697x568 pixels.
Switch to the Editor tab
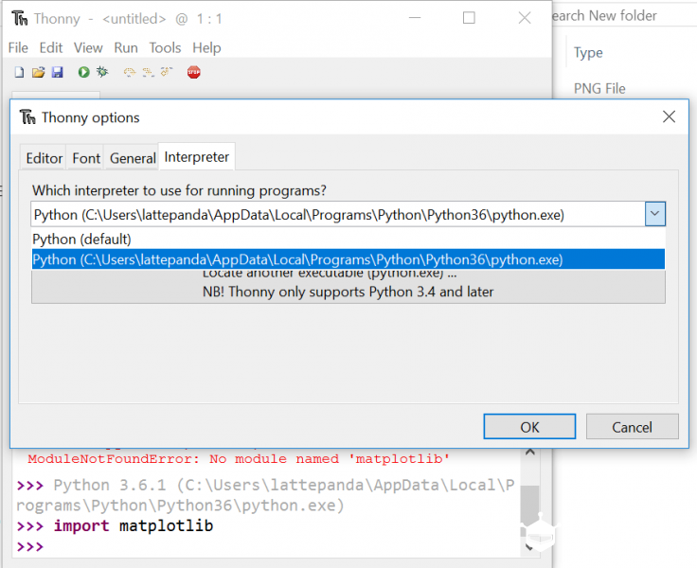click(44, 158)
